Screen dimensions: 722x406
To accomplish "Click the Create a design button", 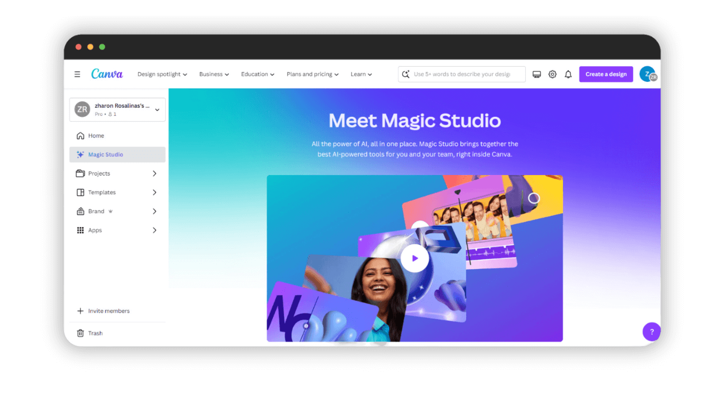I will pyautogui.click(x=606, y=74).
